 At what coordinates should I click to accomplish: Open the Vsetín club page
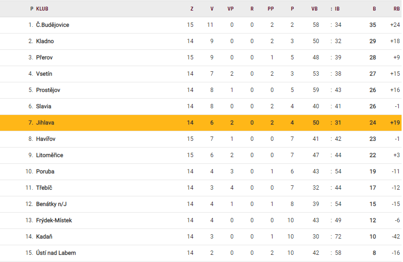(x=45, y=74)
